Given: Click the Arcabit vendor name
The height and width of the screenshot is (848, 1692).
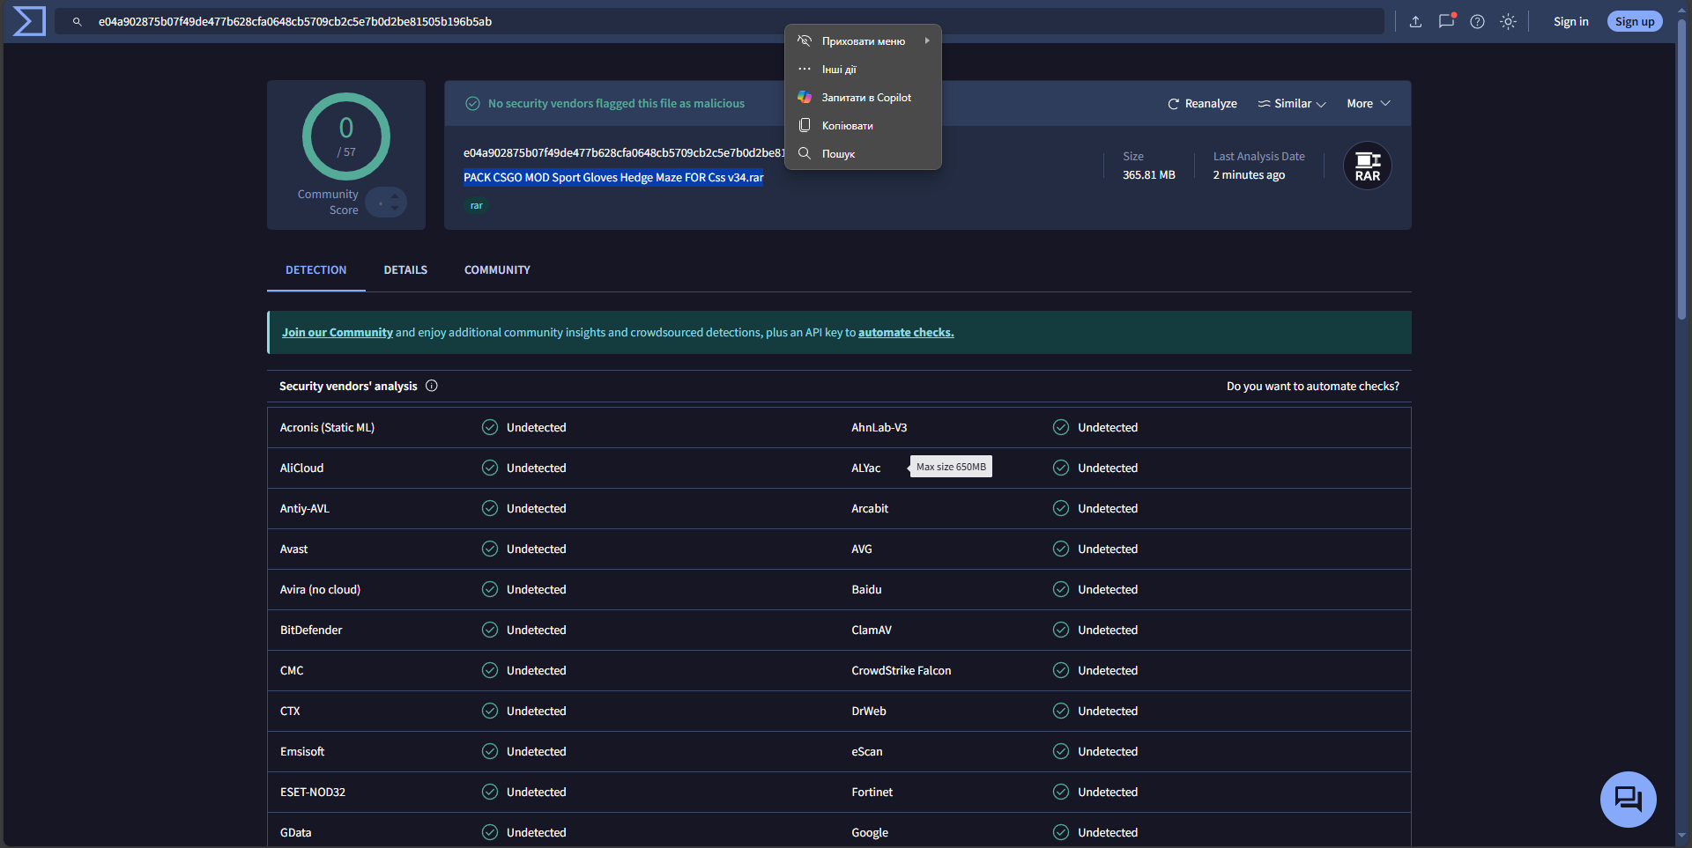Looking at the screenshot, I should (870, 508).
